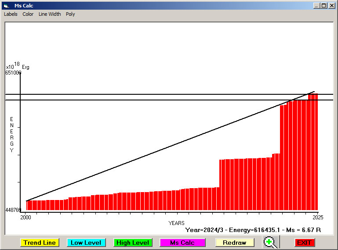Maximize the Ms Calc window

tap(324, 6)
